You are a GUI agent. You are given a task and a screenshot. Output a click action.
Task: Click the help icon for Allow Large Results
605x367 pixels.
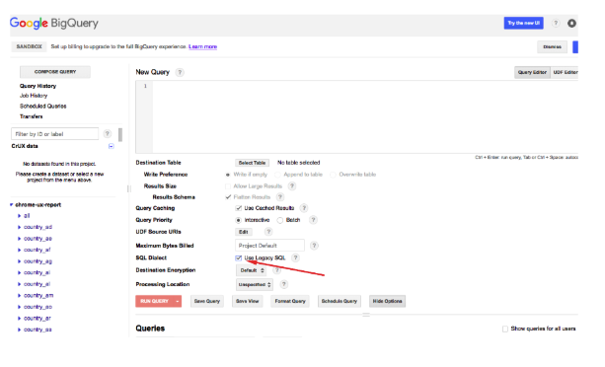click(292, 186)
